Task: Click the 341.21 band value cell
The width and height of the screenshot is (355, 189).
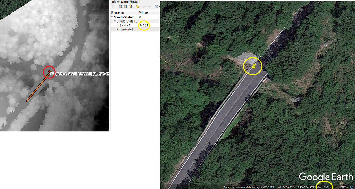Action: coord(144,25)
